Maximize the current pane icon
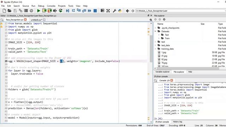 click(102, 11)
